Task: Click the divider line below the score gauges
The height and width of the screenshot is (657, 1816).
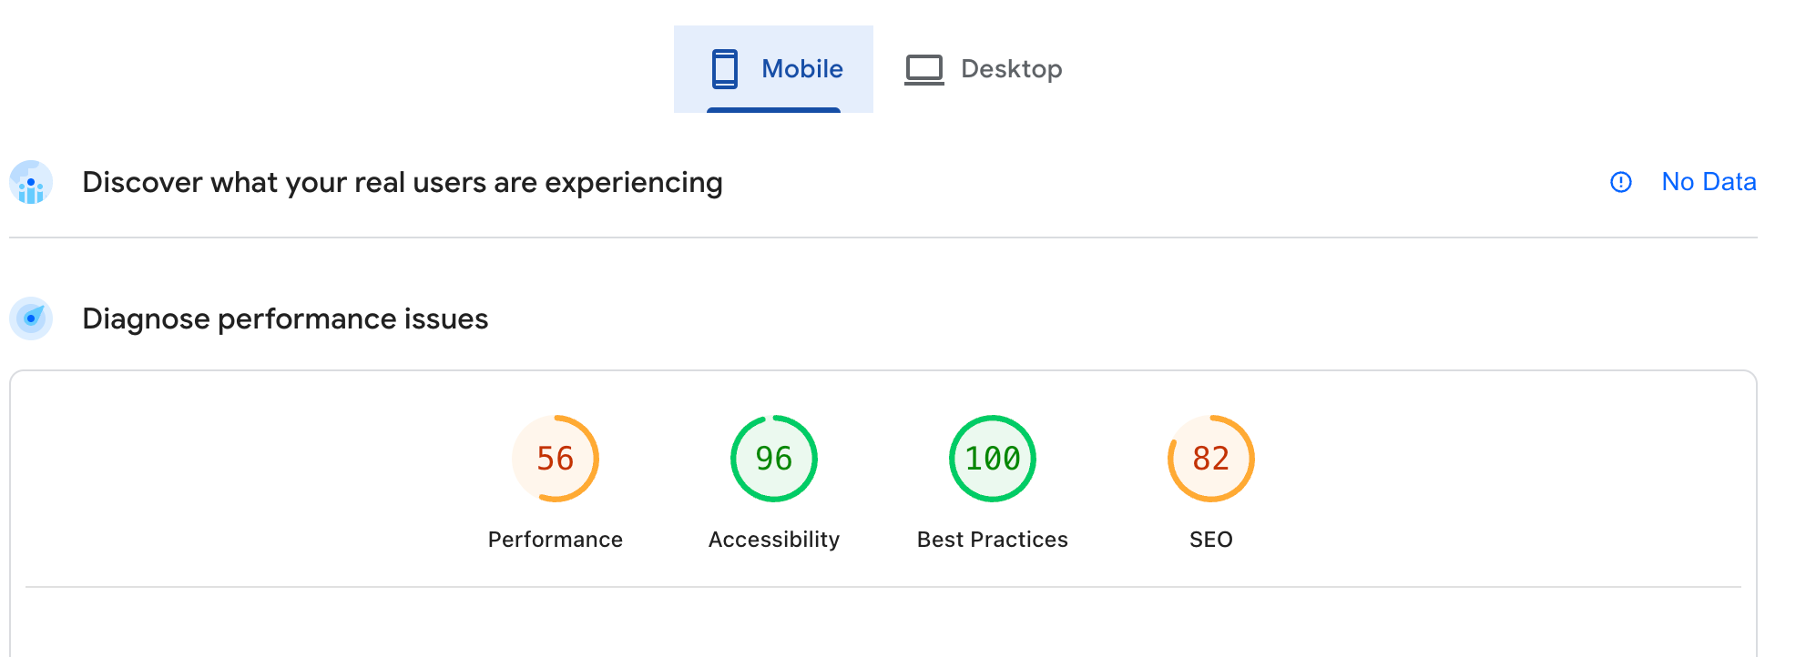Action: tap(883, 587)
